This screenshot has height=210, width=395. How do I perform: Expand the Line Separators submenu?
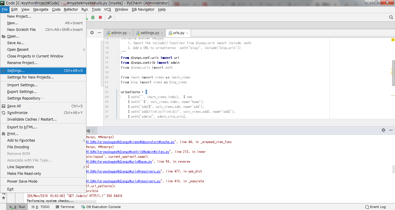(43, 167)
